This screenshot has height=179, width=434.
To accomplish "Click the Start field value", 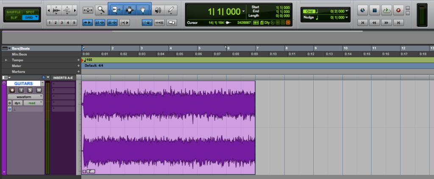I will click(x=283, y=8).
